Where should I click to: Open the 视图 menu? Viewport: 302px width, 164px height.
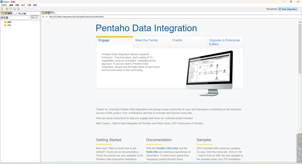pyautogui.click(x=17, y=5)
